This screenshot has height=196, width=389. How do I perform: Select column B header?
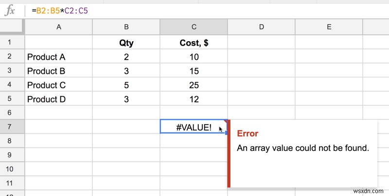point(126,27)
